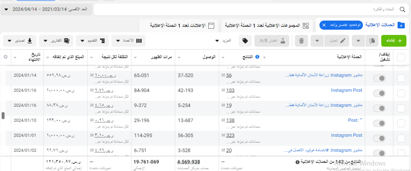411x171 pixels.
Task: Open Instagram Post campaign link ending 2024/01/01
Action: 347,135
